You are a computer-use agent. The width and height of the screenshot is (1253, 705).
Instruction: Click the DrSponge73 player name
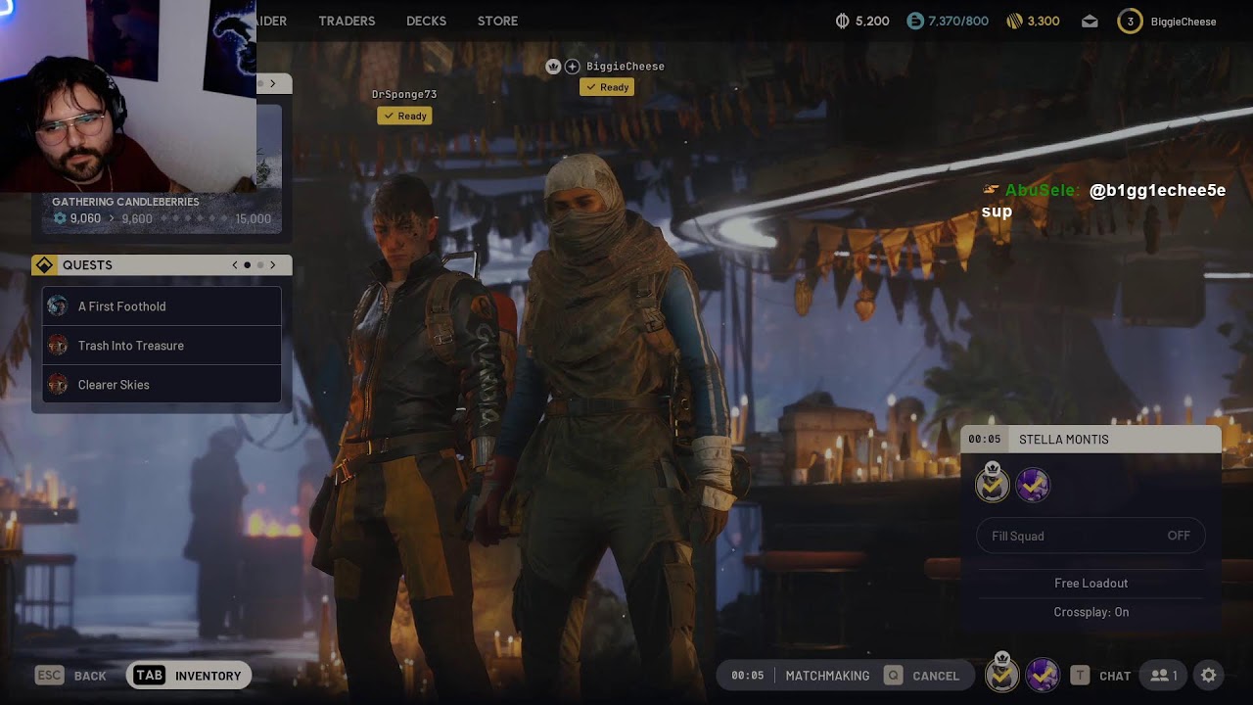point(404,95)
